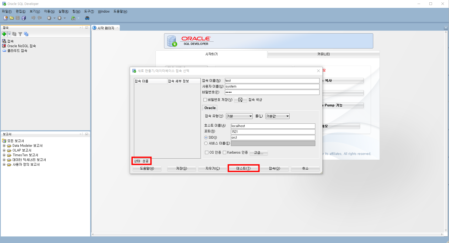Click the Redo arrow in the toolbar
Screen dimensions: 449x243
[x=40, y=18]
